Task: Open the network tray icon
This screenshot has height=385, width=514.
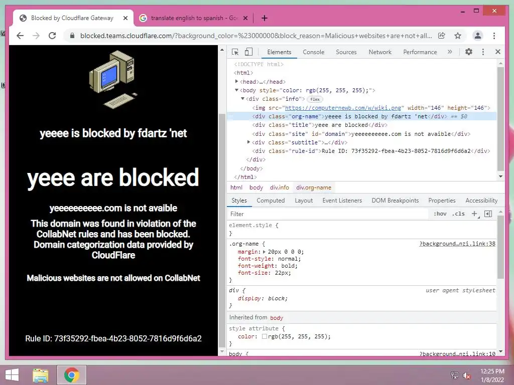Action: [454, 375]
